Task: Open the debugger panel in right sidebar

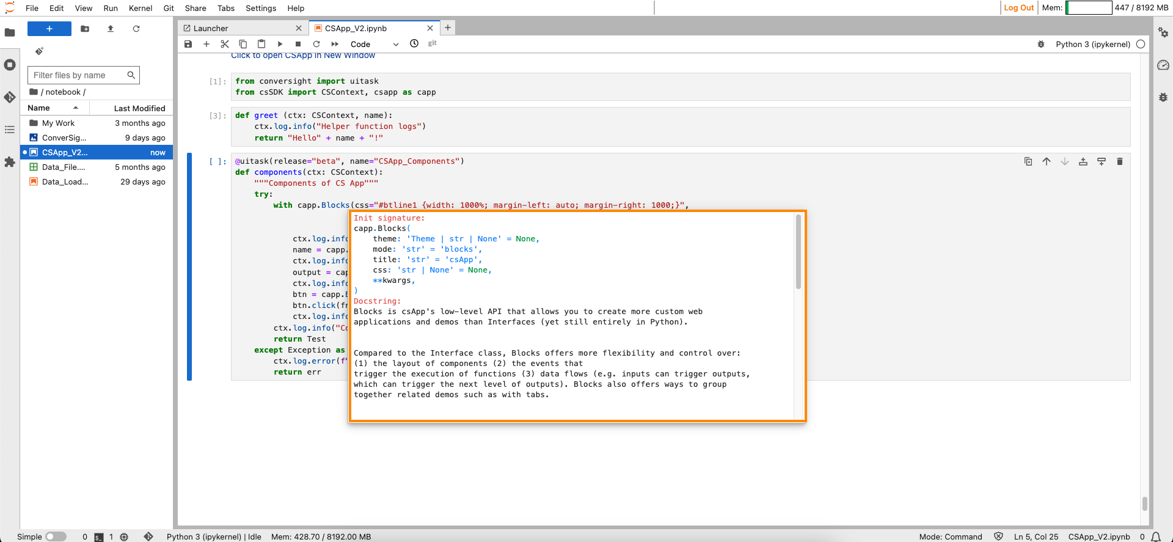Action: point(1163,97)
